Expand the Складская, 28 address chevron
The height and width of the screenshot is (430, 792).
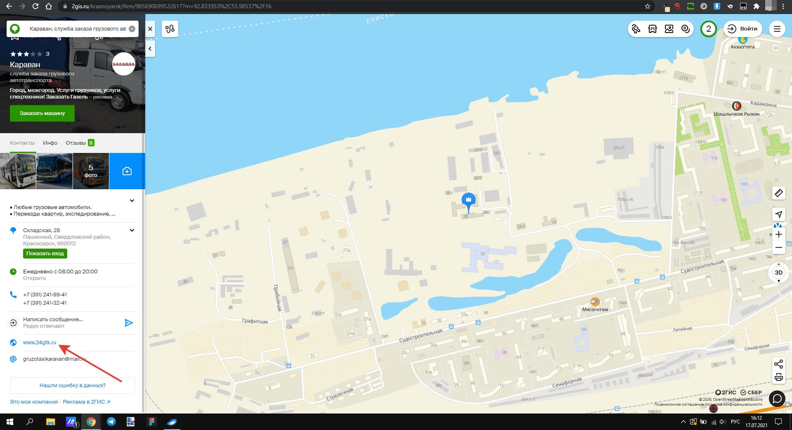click(132, 230)
